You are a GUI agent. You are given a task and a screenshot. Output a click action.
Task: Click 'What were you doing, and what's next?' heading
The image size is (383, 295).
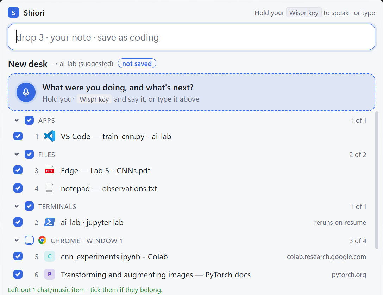118,88
